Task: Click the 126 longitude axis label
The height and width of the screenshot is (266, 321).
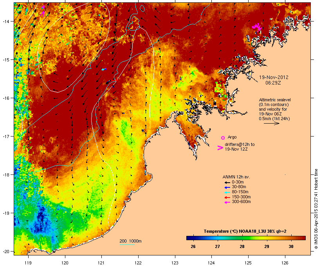Action: click(x=285, y=263)
